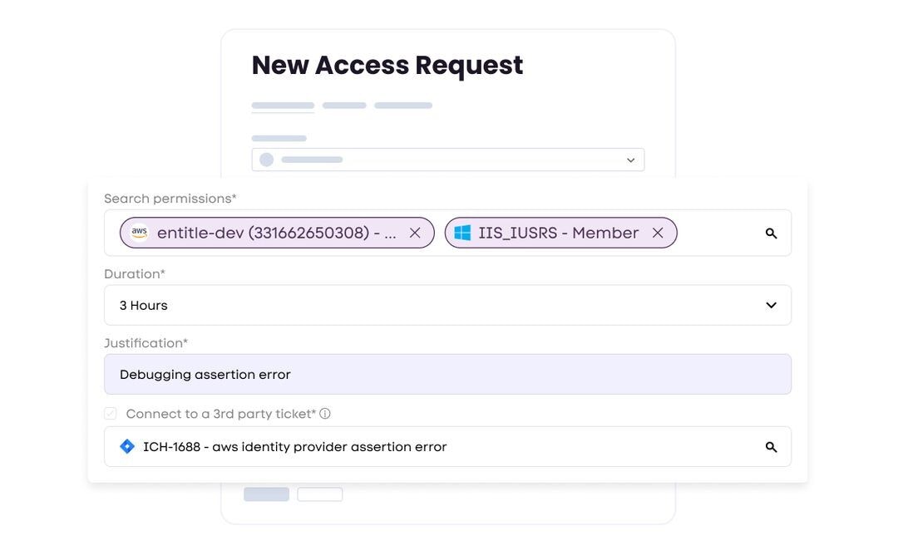This screenshot has height=555, width=898.
Task: Select the third placeholder tab under title
Action: coord(403,106)
